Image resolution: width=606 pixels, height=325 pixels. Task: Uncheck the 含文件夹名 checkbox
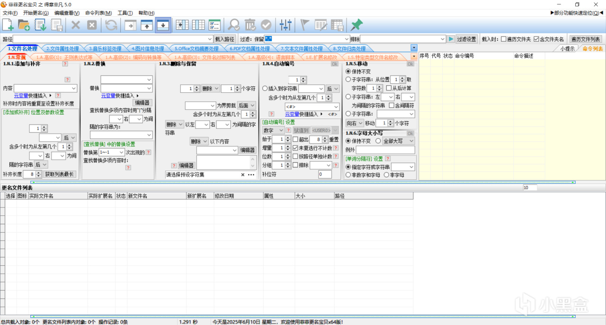(536, 39)
